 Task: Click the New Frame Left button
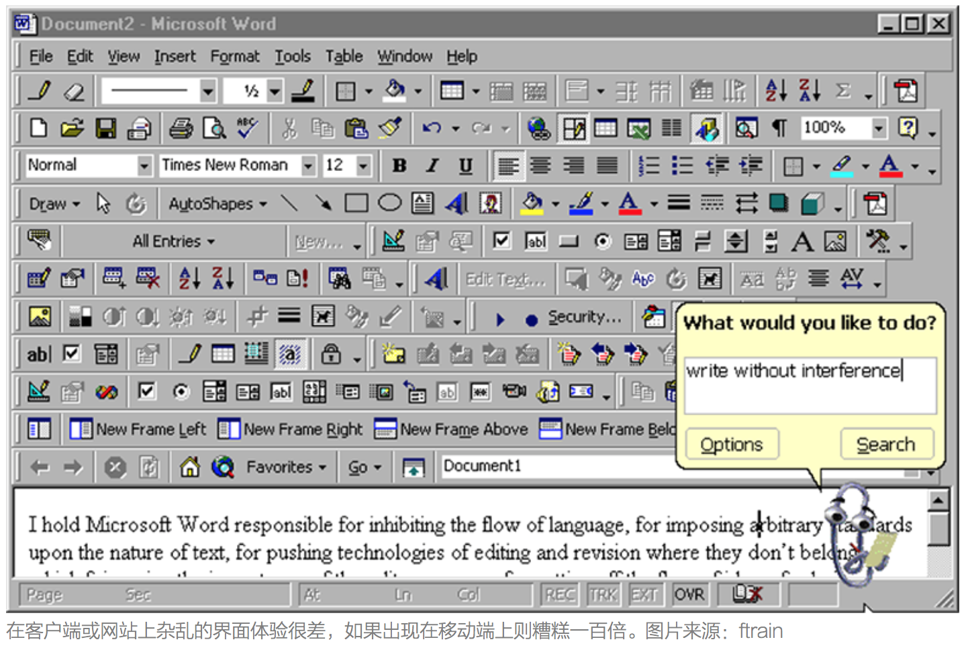click(138, 429)
